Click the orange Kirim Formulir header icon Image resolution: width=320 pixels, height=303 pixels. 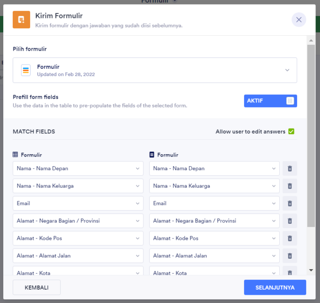21,20
